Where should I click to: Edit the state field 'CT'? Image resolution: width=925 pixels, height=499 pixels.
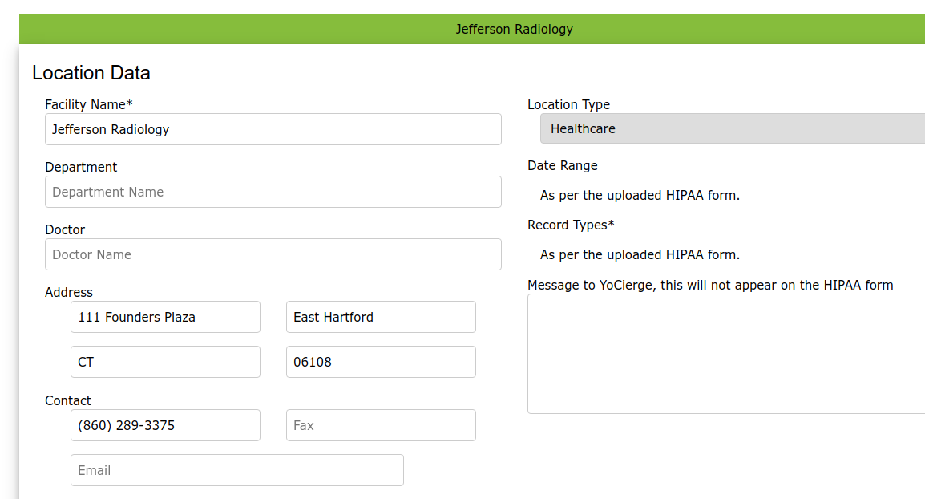(165, 362)
